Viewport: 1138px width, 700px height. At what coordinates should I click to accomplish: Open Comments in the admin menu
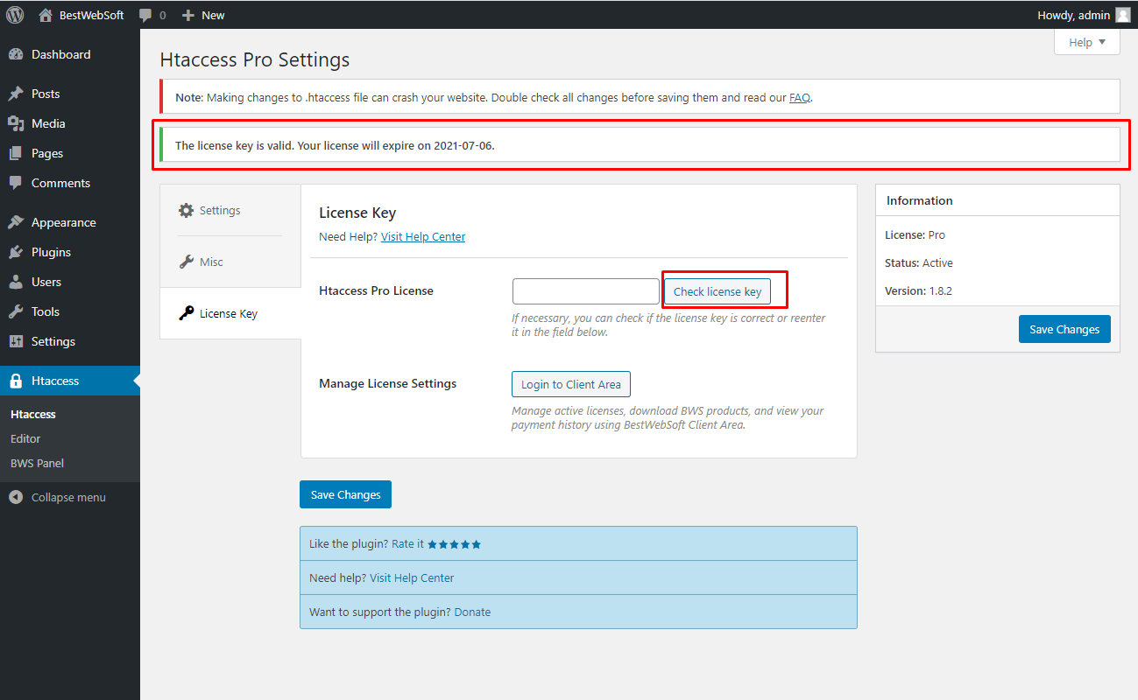click(x=70, y=183)
